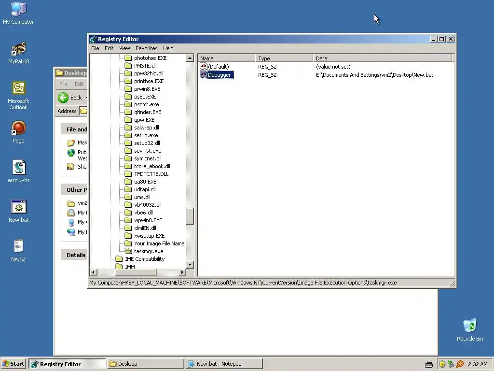Click the New.bat path data cell

coord(374,75)
